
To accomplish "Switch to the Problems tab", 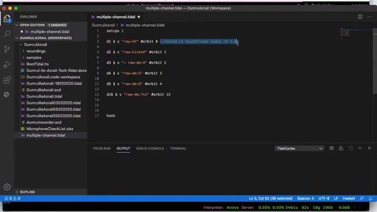I will coord(102,148).
